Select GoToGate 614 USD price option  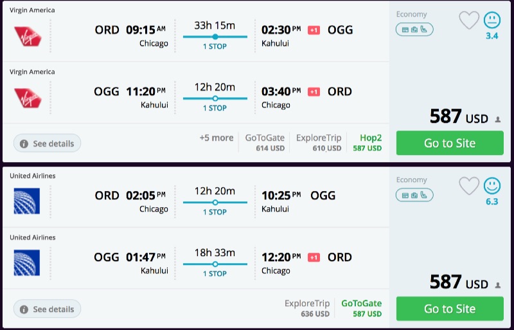[265, 143]
